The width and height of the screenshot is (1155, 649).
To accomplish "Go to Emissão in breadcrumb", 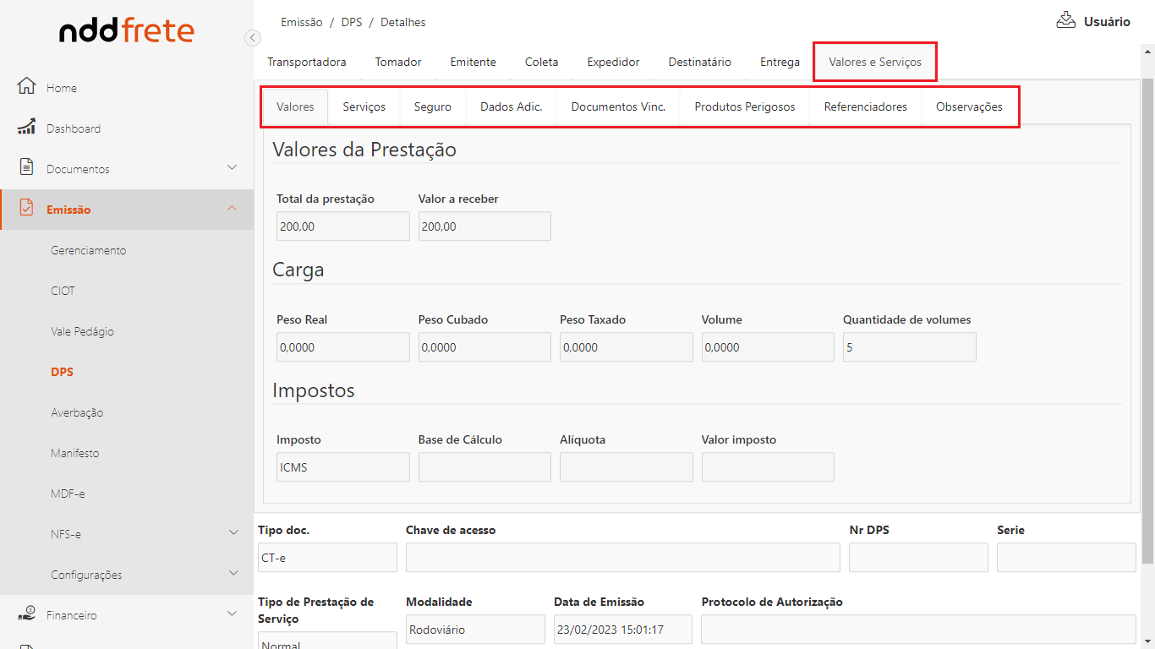I will point(301,23).
